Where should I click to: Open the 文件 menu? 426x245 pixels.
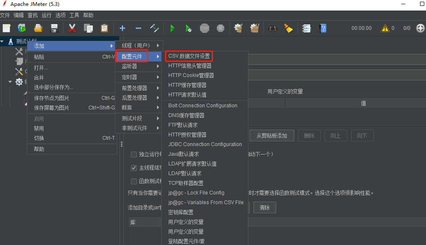pyautogui.click(x=5, y=15)
